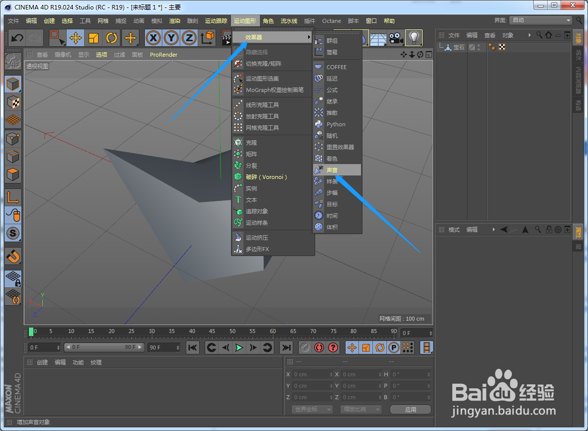This screenshot has width=588, height=431.
Task: Switch to polygons mode
Action: tap(13, 175)
